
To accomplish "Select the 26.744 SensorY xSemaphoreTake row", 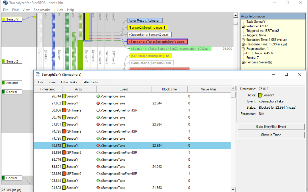I will pos(132,96).
